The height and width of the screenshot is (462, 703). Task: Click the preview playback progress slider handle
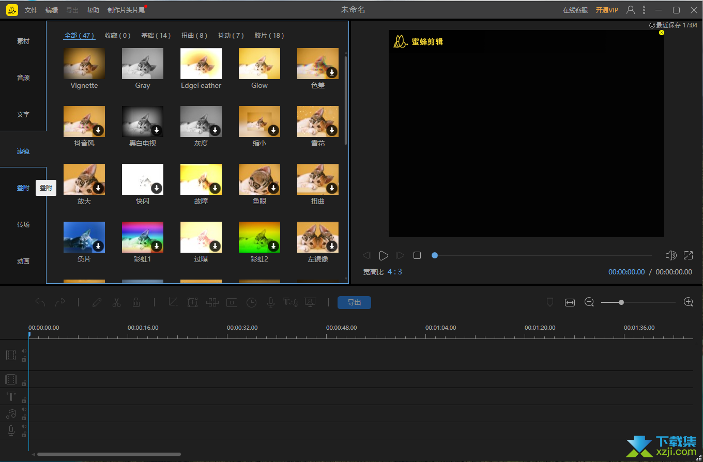(x=435, y=255)
